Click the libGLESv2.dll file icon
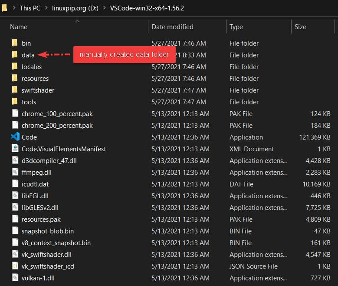338x286 pixels. click(15, 207)
